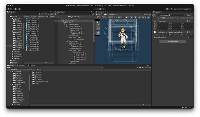Open the create plus menu in Hierarchy

(56, 14)
